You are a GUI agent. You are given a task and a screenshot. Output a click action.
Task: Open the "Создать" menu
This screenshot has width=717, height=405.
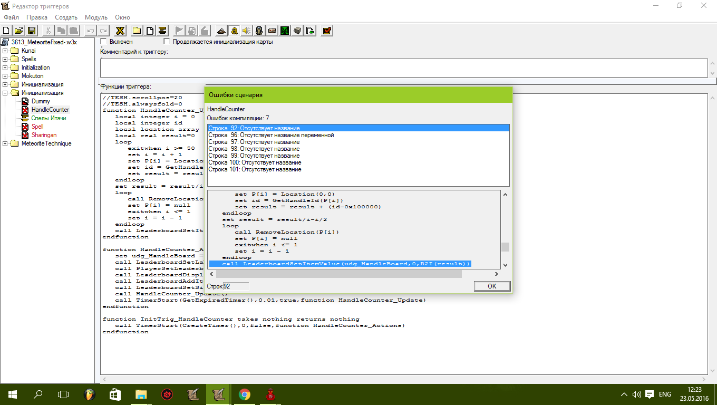(66, 17)
